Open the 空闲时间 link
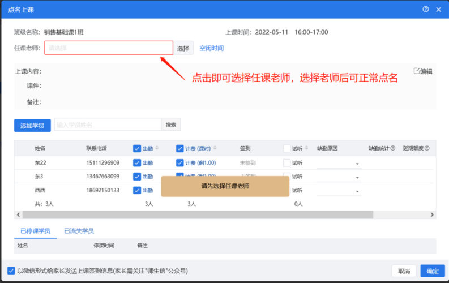This screenshot has height=283, width=449. (x=211, y=48)
